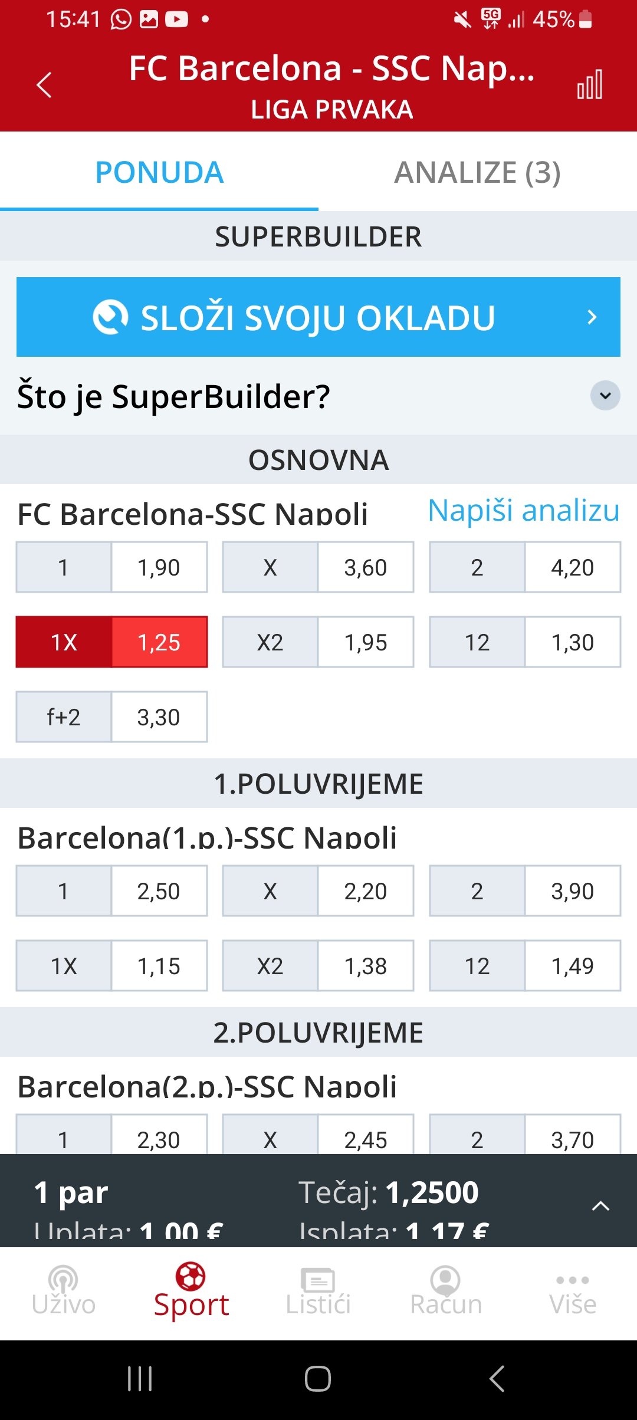Tap the back arrow in the header

(x=44, y=85)
